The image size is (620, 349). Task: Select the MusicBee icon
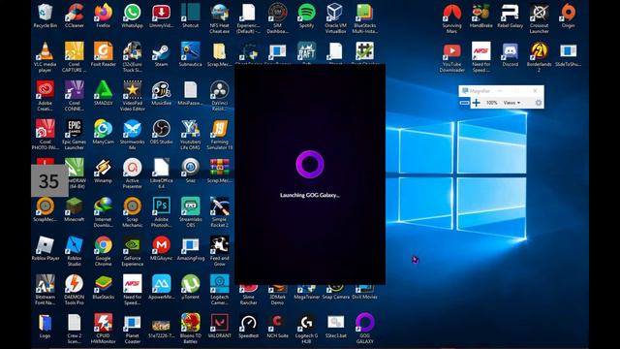[162, 93]
